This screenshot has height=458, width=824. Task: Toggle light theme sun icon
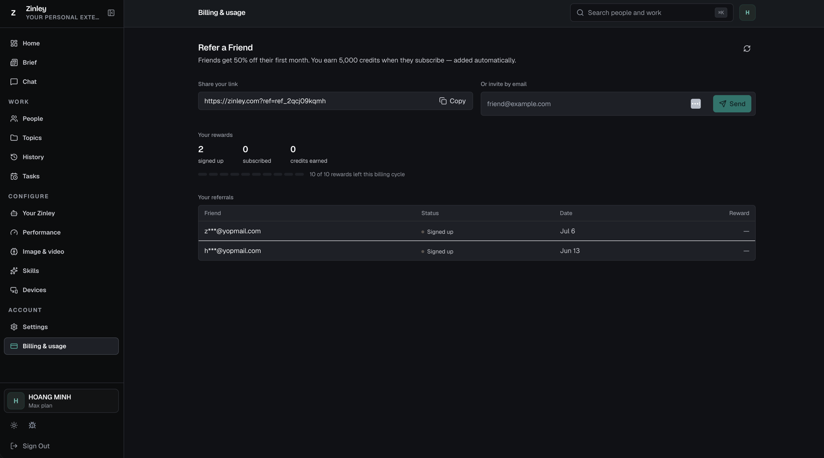pyautogui.click(x=14, y=425)
